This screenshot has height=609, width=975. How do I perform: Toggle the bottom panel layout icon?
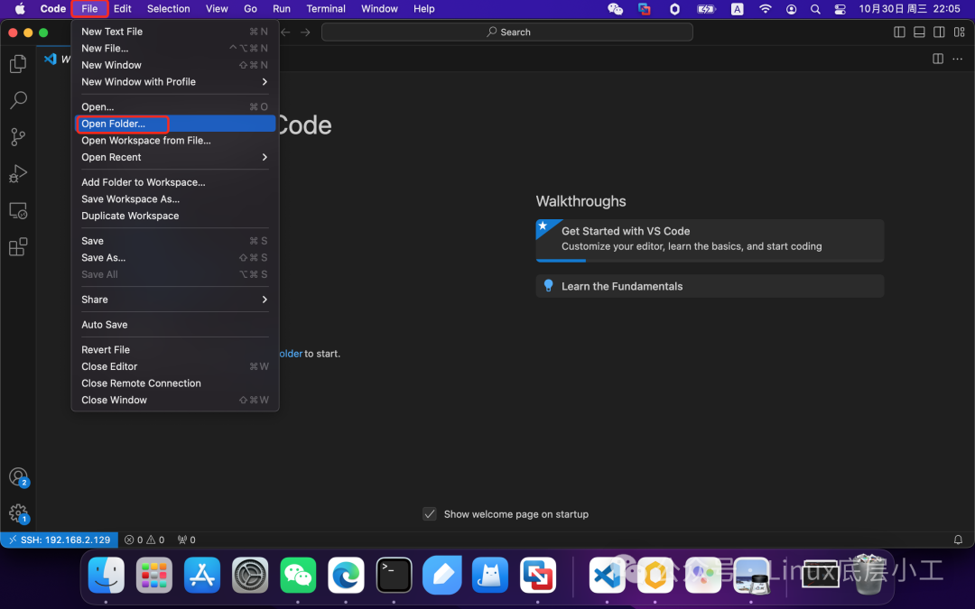(x=919, y=32)
